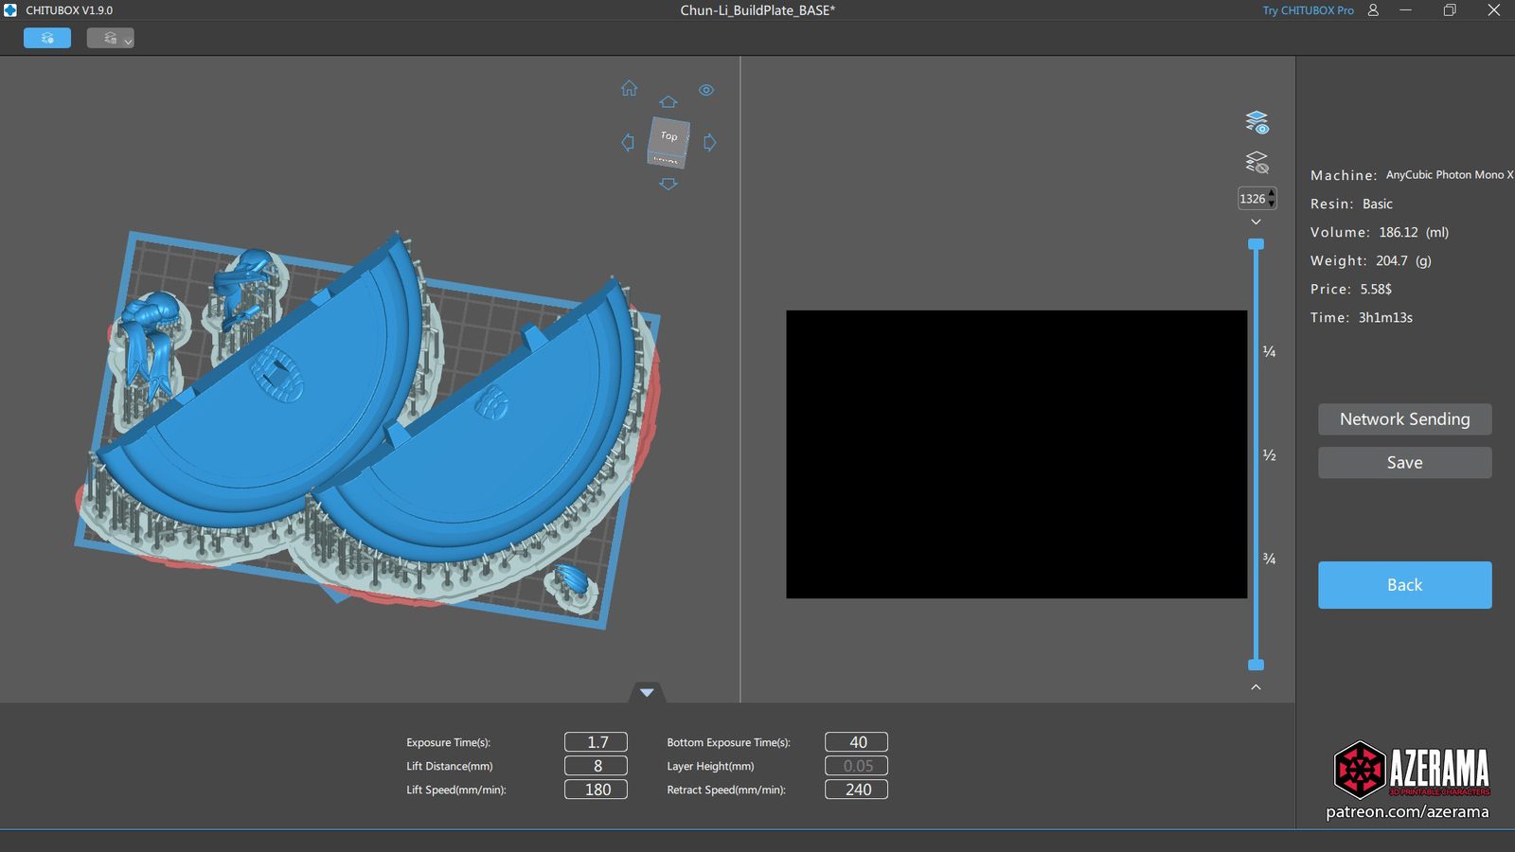Rotate view using the up arrow above cube
Viewport: 1515px width, 852px height.
(x=668, y=101)
